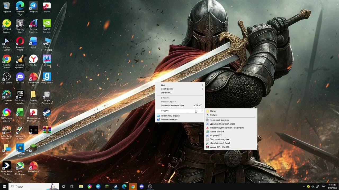339x190 pixels.
Task: Select the MSI Afterburner icon
Action: 20,168
